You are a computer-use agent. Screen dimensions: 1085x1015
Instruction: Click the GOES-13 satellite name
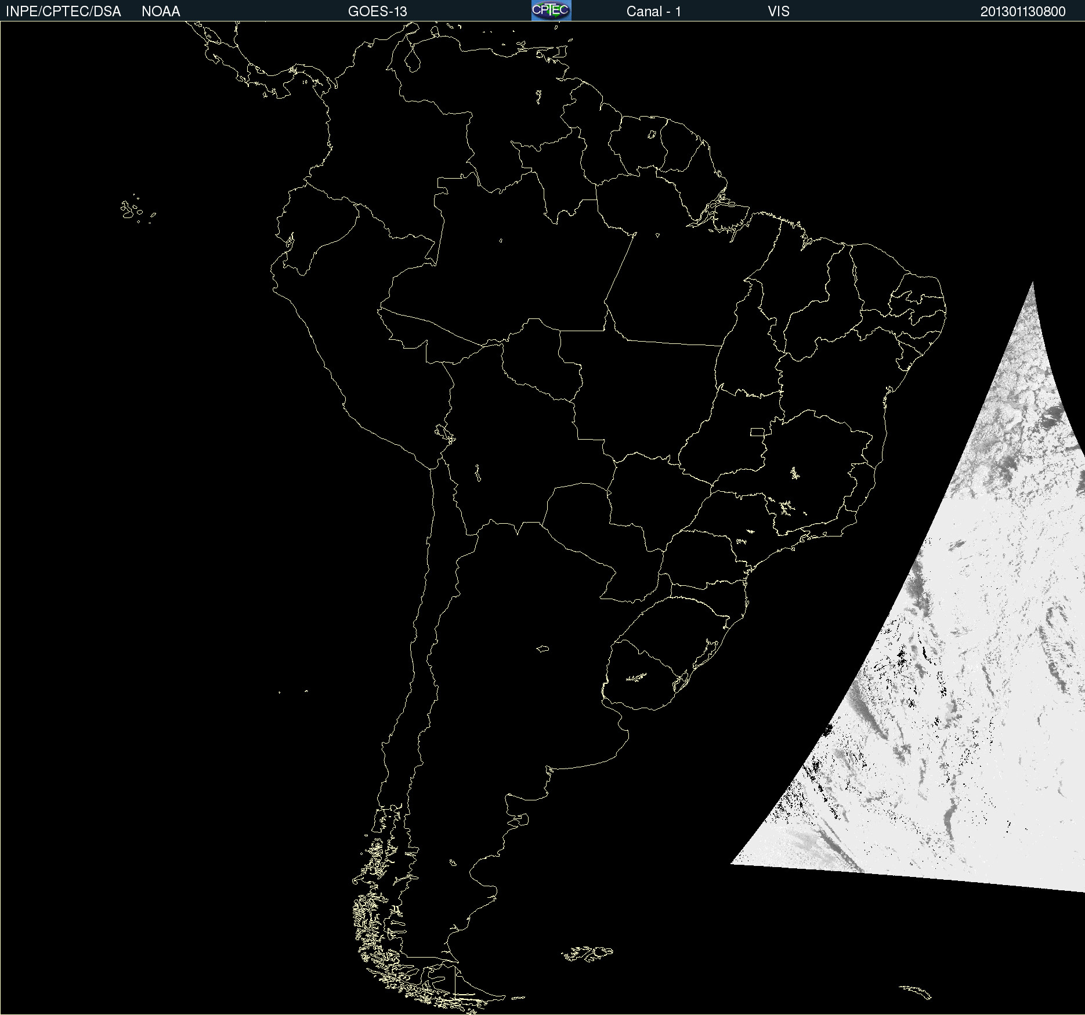[377, 12]
